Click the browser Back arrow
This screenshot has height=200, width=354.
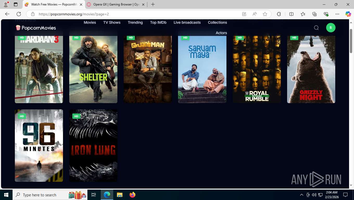[7, 14]
